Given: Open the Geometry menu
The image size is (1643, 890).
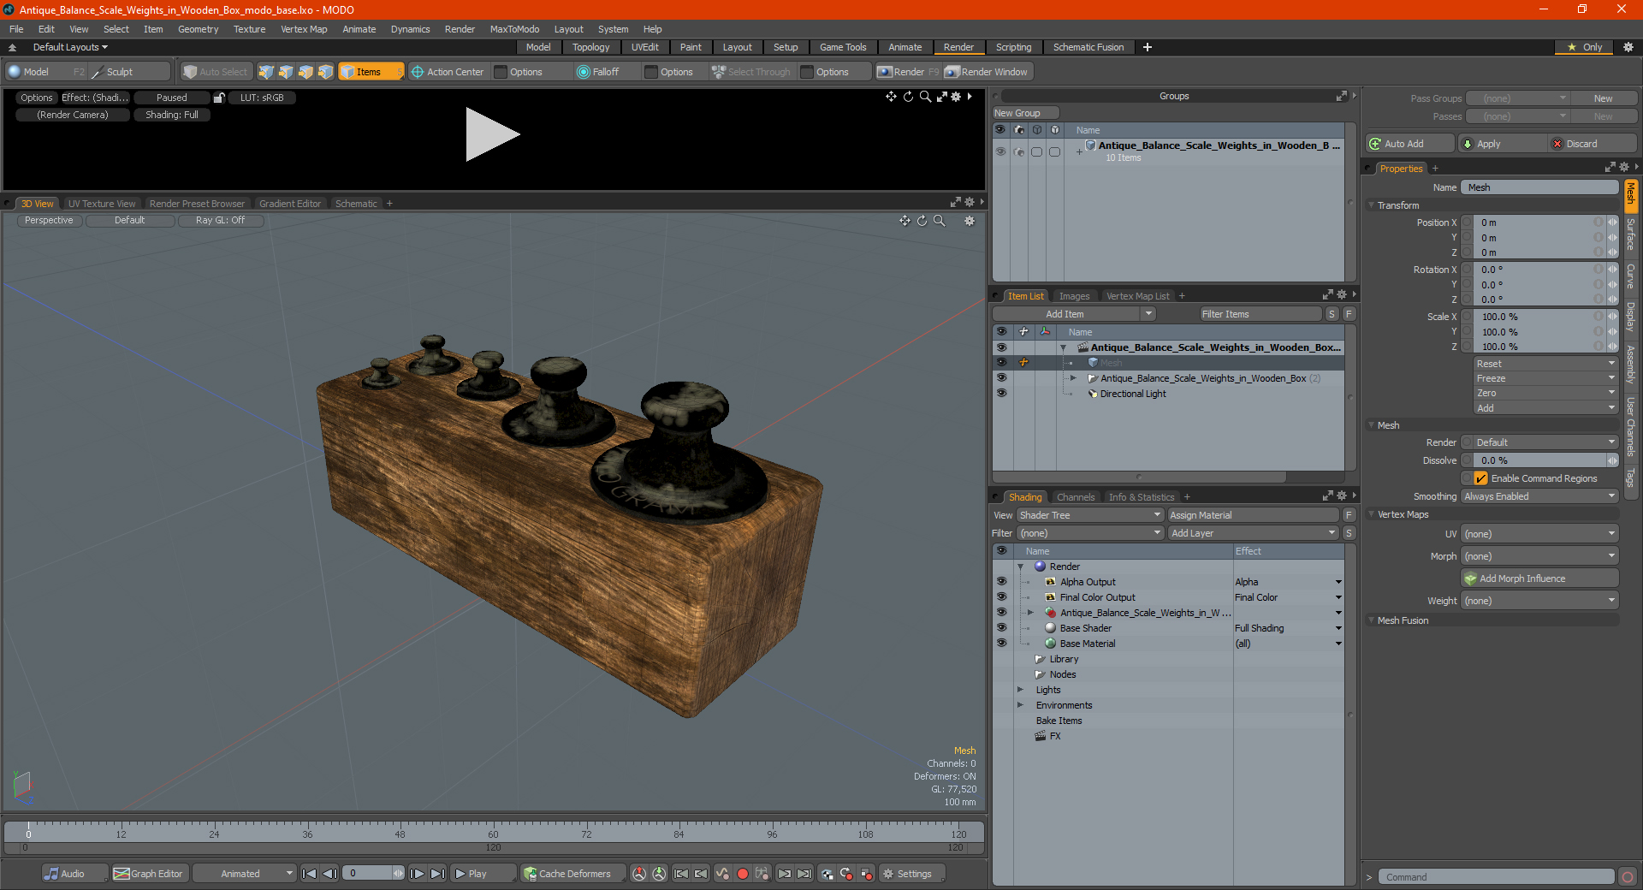Looking at the screenshot, I should click(x=198, y=29).
